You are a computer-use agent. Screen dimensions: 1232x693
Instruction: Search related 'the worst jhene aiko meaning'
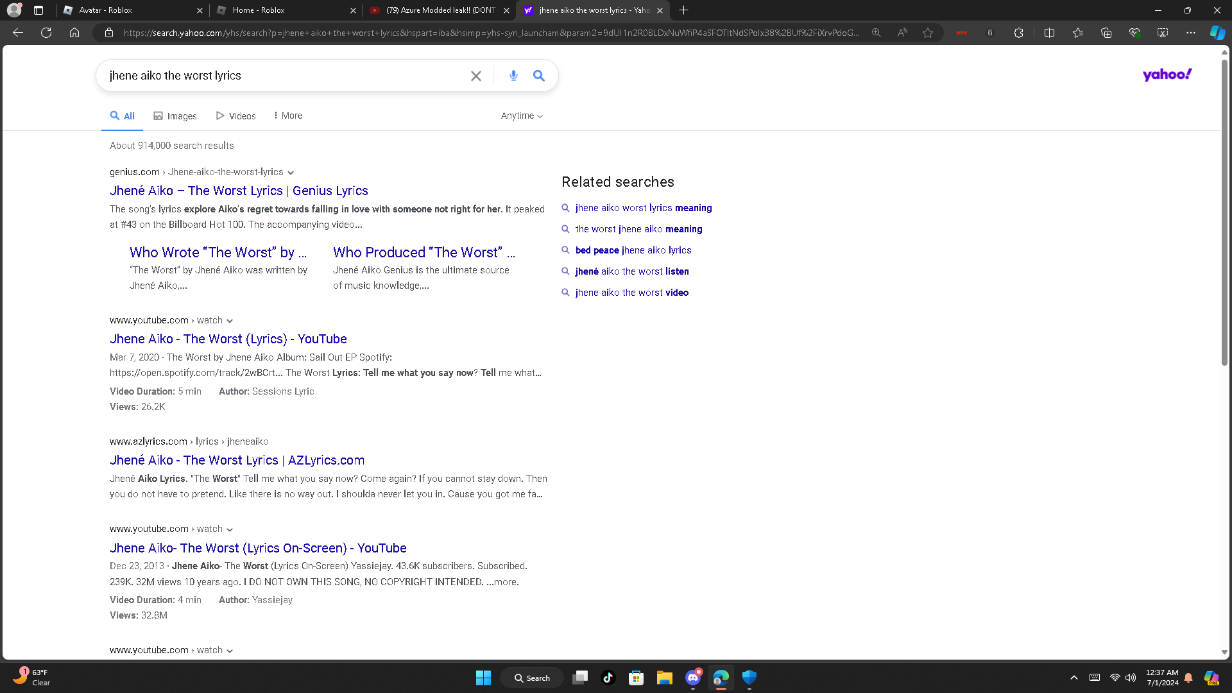click(638, 229)
